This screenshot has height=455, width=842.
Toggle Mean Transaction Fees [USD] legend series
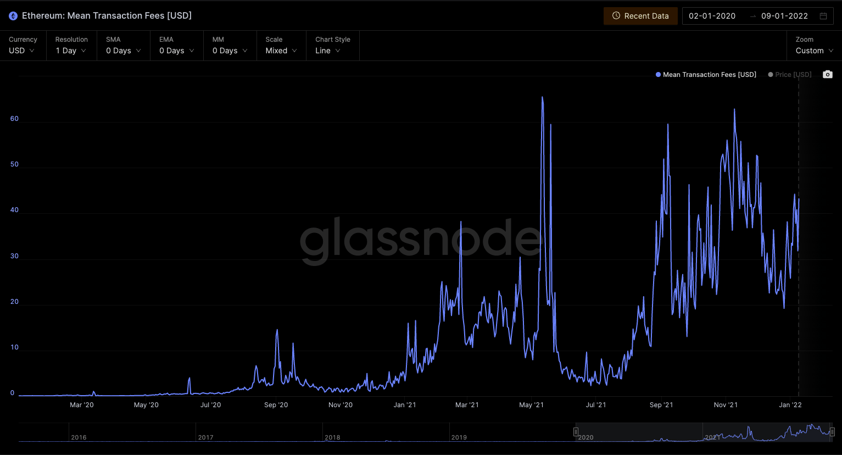(x=706, y=75)
